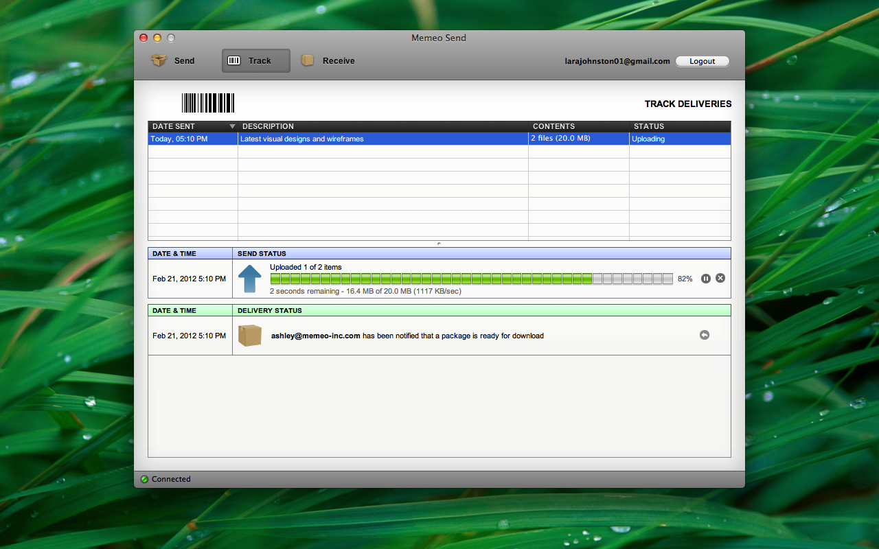This screenshot has width=879, height=549.
Task: Click the large barcode icon
Action: coord(208,103)
